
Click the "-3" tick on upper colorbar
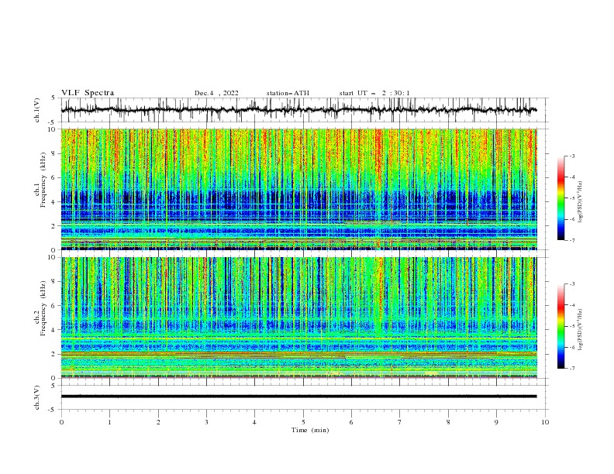[x=572, y=156]
